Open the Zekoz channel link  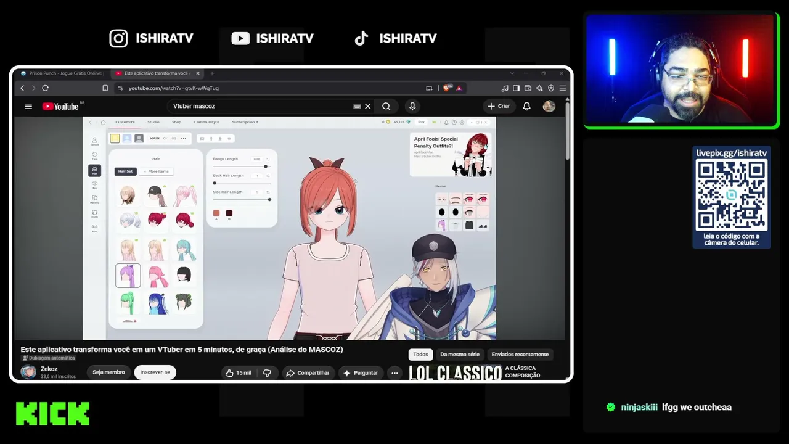coord(49,369)
